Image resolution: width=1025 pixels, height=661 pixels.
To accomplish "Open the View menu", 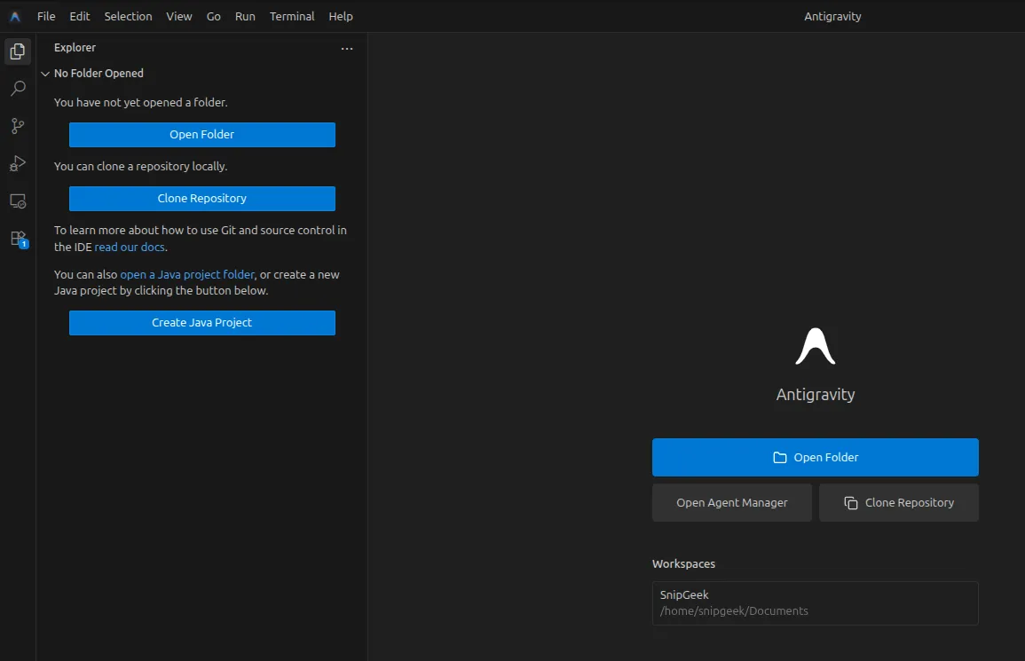I will [179, 16].
